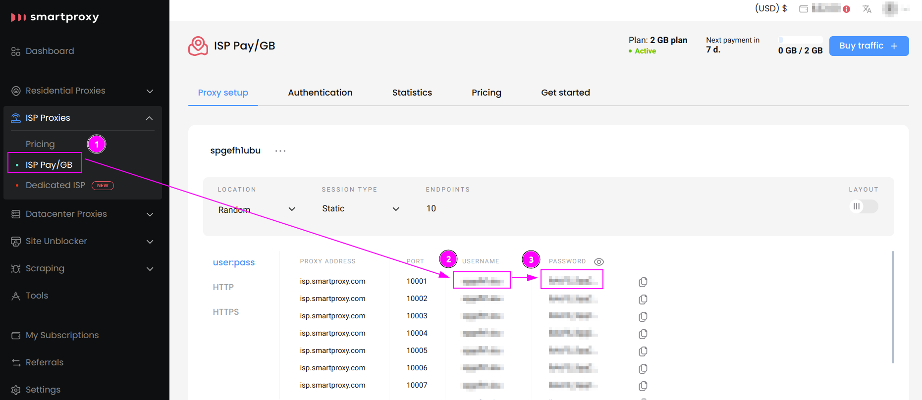This screenshot has width=922, height=400.
Task: Open Tools from the sidebar
Action: (x=37, y=296)
